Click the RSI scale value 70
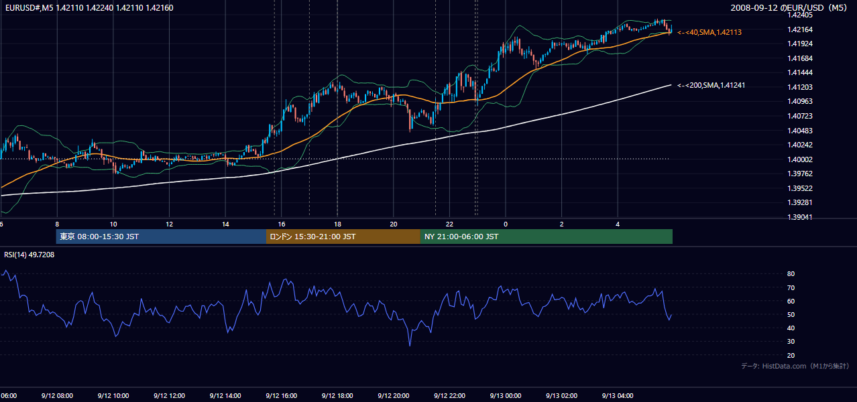 (x=791, y=287)
